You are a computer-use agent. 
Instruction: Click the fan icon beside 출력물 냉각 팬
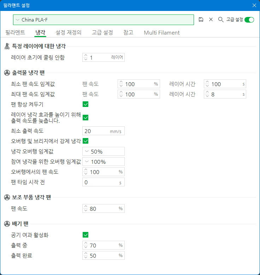[7, 73]
